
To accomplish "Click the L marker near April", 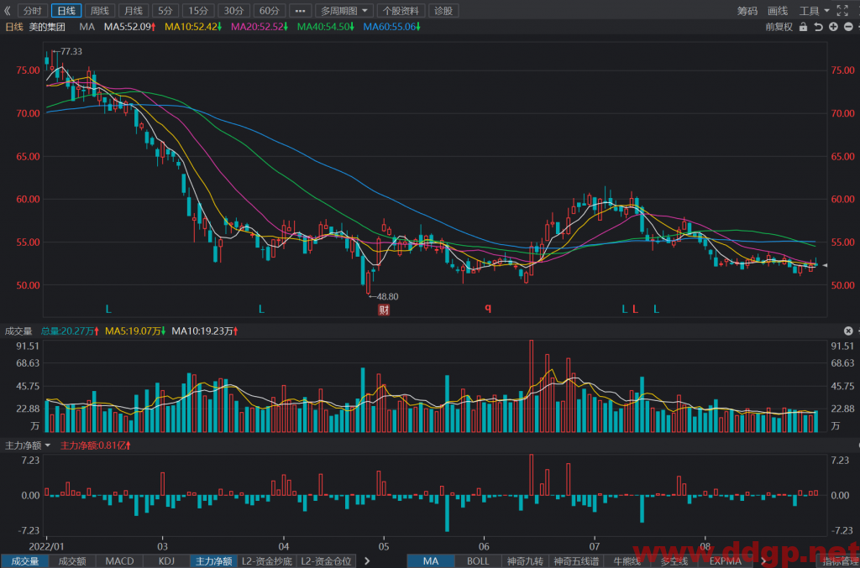I will pos(262,310).
